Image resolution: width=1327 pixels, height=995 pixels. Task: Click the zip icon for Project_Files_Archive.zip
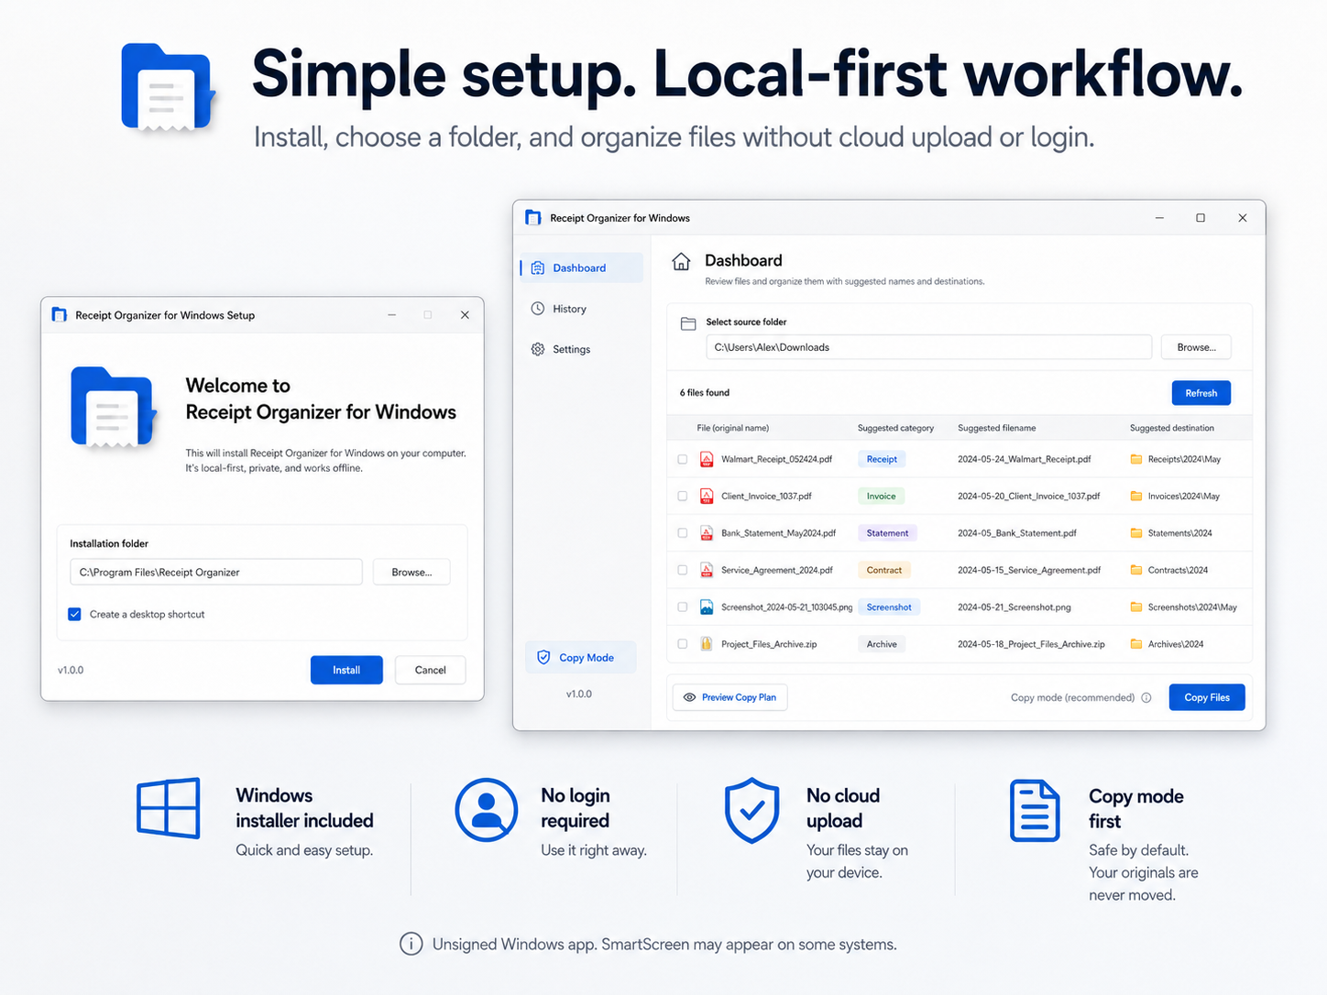pyautogui.click(x=707, y=644)
